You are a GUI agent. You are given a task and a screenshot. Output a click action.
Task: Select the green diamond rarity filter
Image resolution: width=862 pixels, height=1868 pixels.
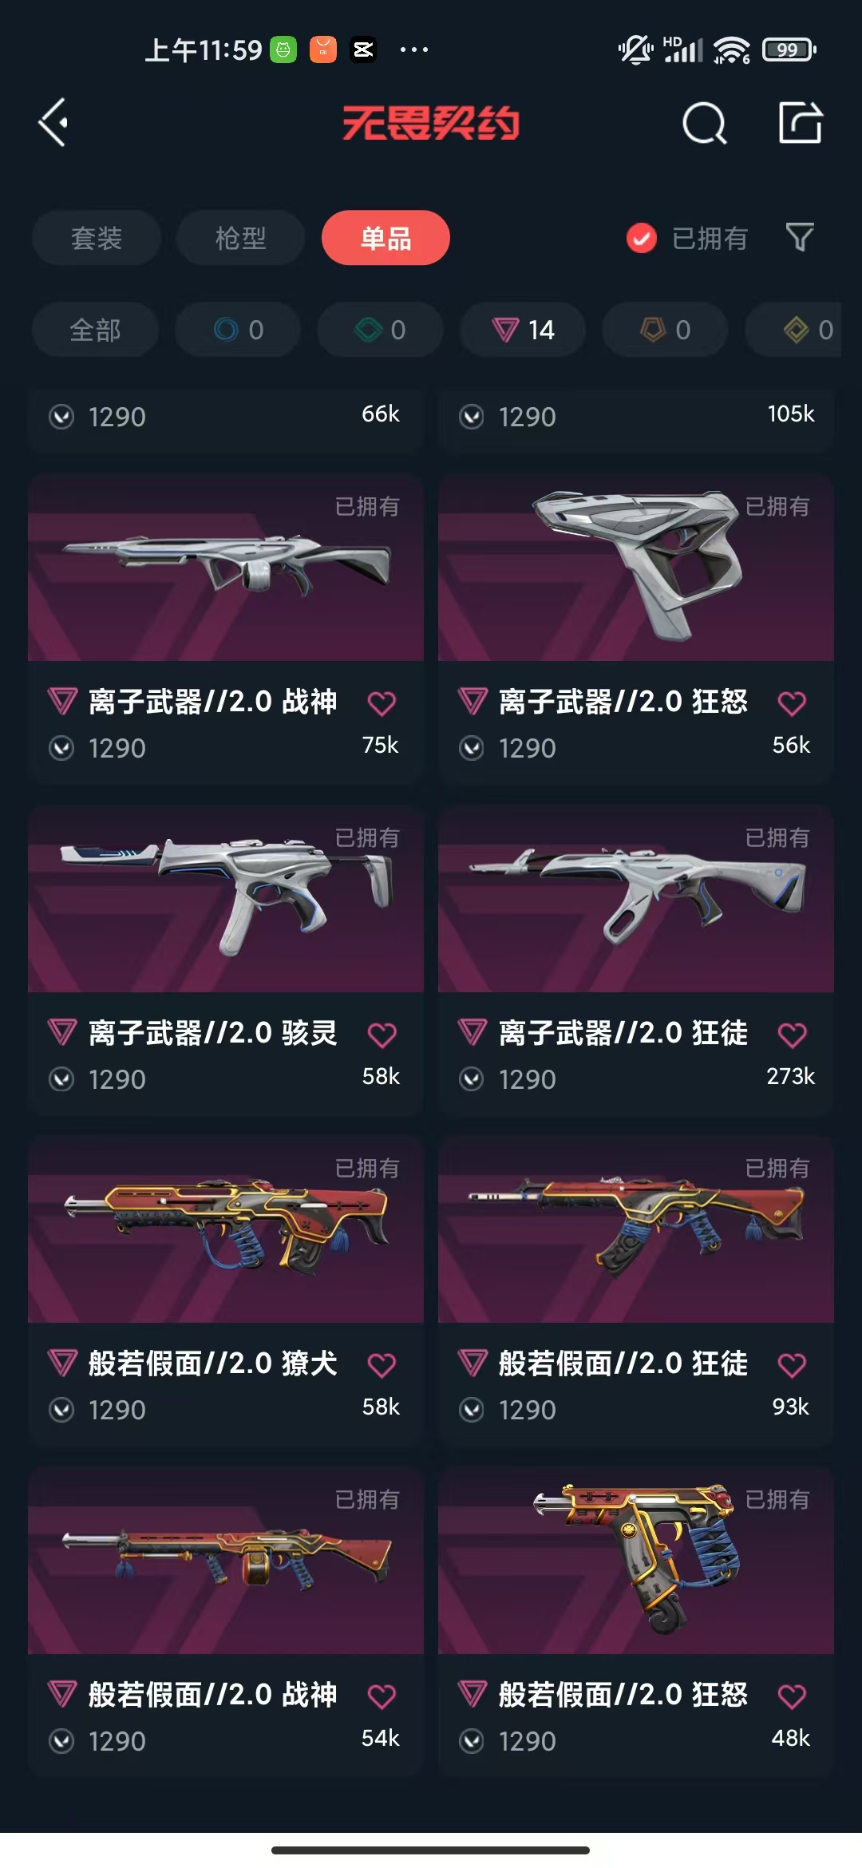point(380,330)
